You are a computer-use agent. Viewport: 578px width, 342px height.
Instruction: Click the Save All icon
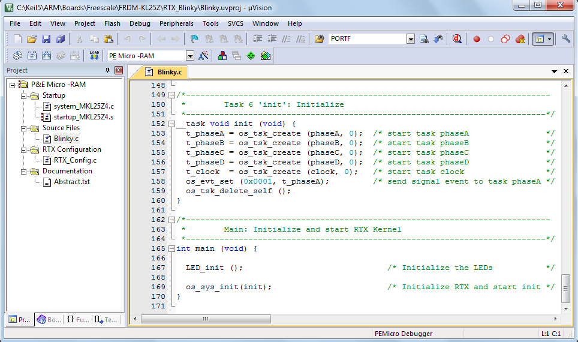coord(61,39)
